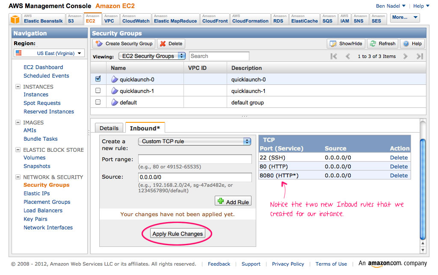Click the green Refresh arrows icon
The width and height of the screenshot is (438, 275).
[373, 43]
